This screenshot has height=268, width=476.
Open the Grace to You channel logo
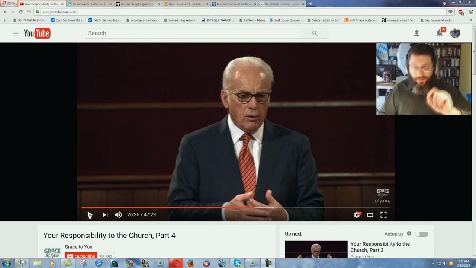(x=52, y=253)
